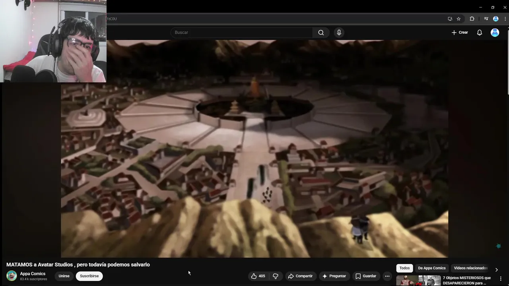Focus the Buscar search field
The image size is (509, 286).
point(242,33)
